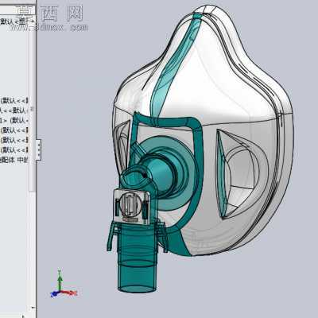This screenshot has width=318, height=318.
Task: Select the tree row ending '配体 中的'
Action: coord(14,160)
